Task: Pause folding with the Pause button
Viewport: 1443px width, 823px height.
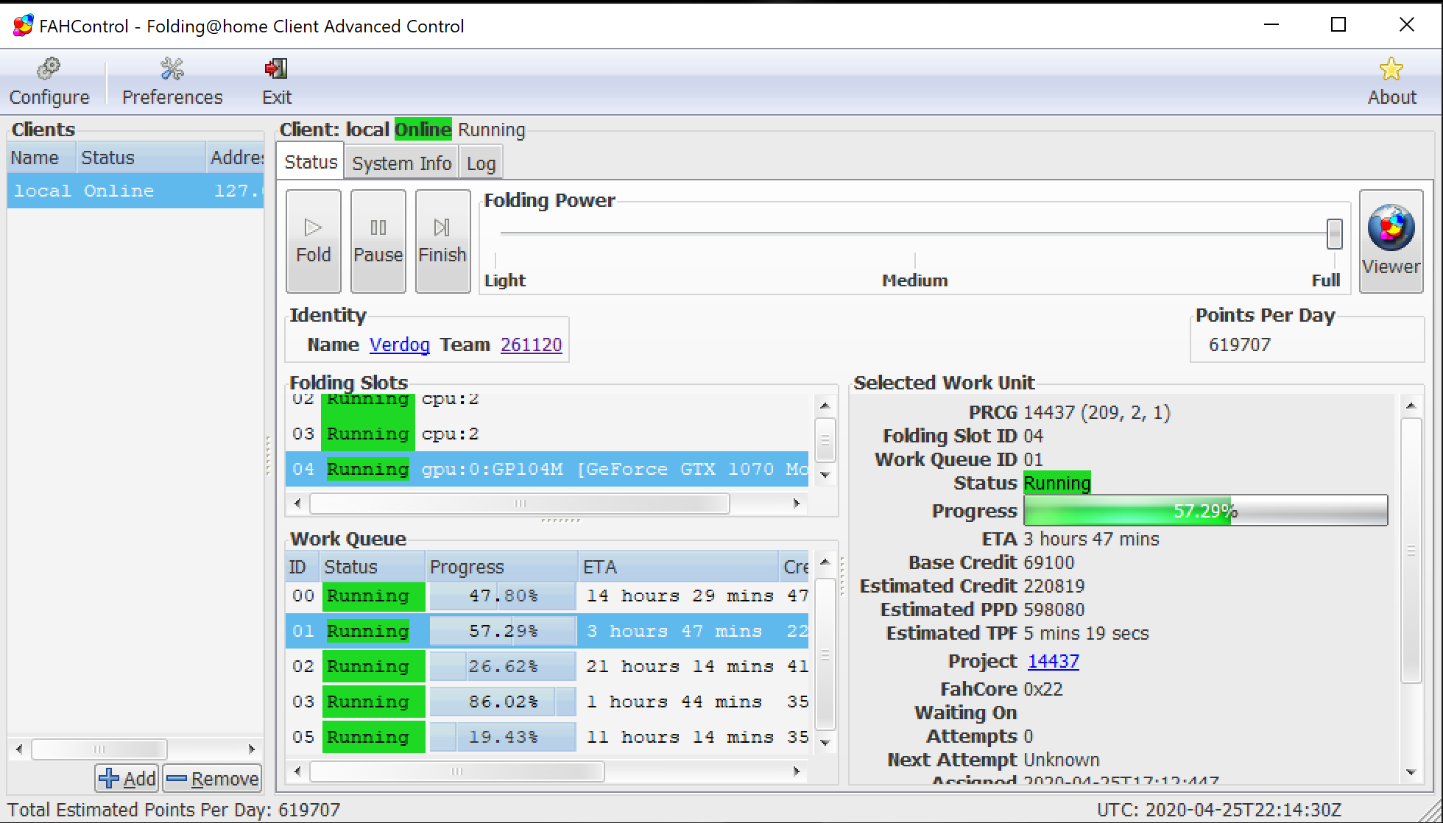Action: tap(378, 241)
